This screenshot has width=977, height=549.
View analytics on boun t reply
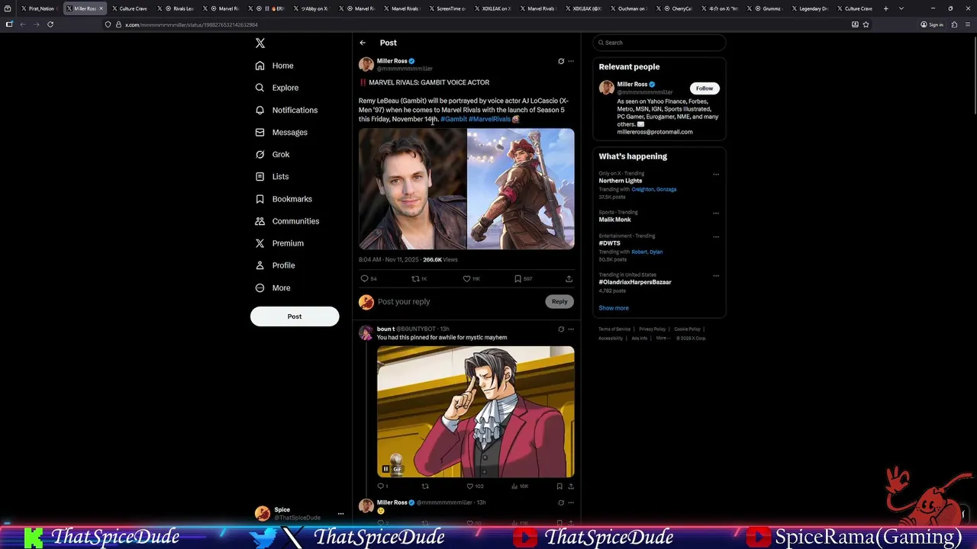coord(515,486)
